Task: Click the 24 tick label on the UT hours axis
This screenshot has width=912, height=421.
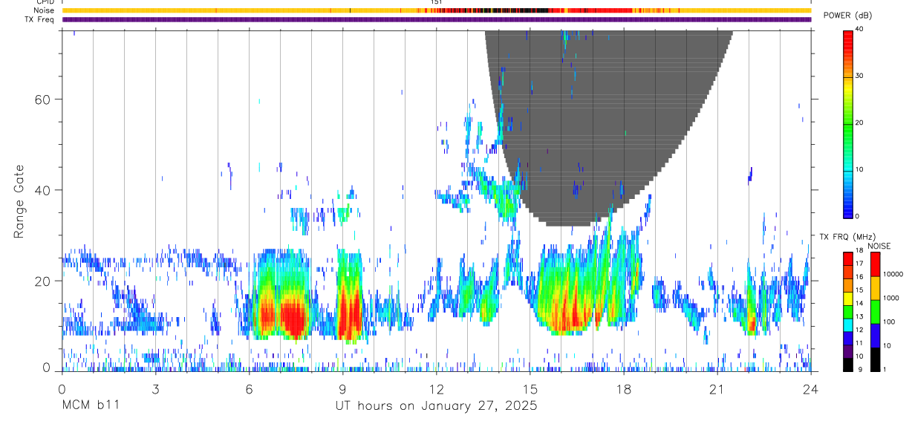Action: [x=810, y=389]
